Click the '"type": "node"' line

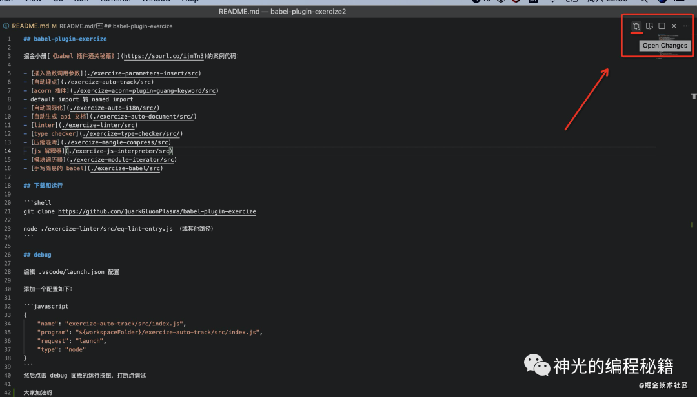coord(62,350)
